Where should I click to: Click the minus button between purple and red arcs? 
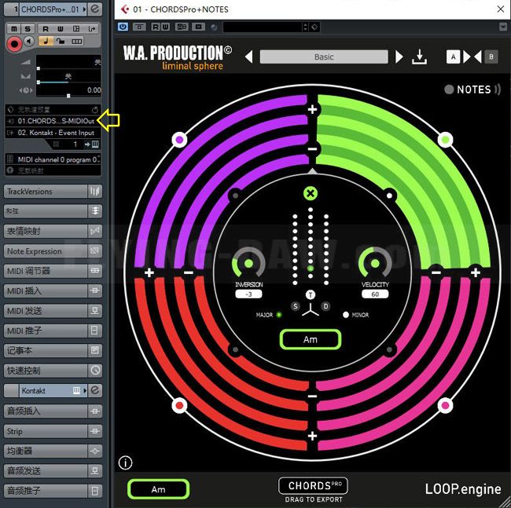(189, 272)
